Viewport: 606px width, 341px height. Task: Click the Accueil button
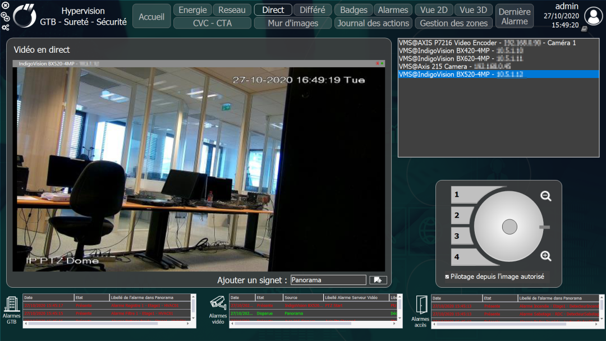(x=151, y=17)
